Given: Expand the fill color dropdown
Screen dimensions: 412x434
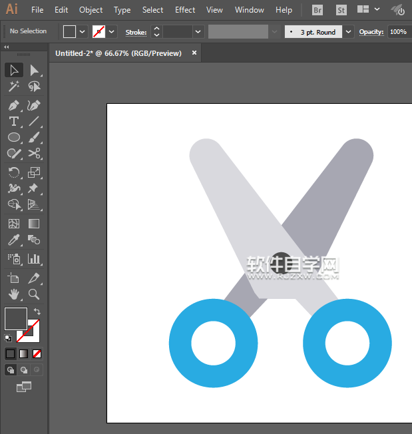Looking at the screenshot, I should (83, 31).
